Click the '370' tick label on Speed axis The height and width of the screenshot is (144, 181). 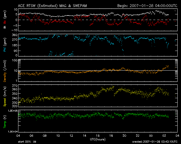(x=15, y=85)
